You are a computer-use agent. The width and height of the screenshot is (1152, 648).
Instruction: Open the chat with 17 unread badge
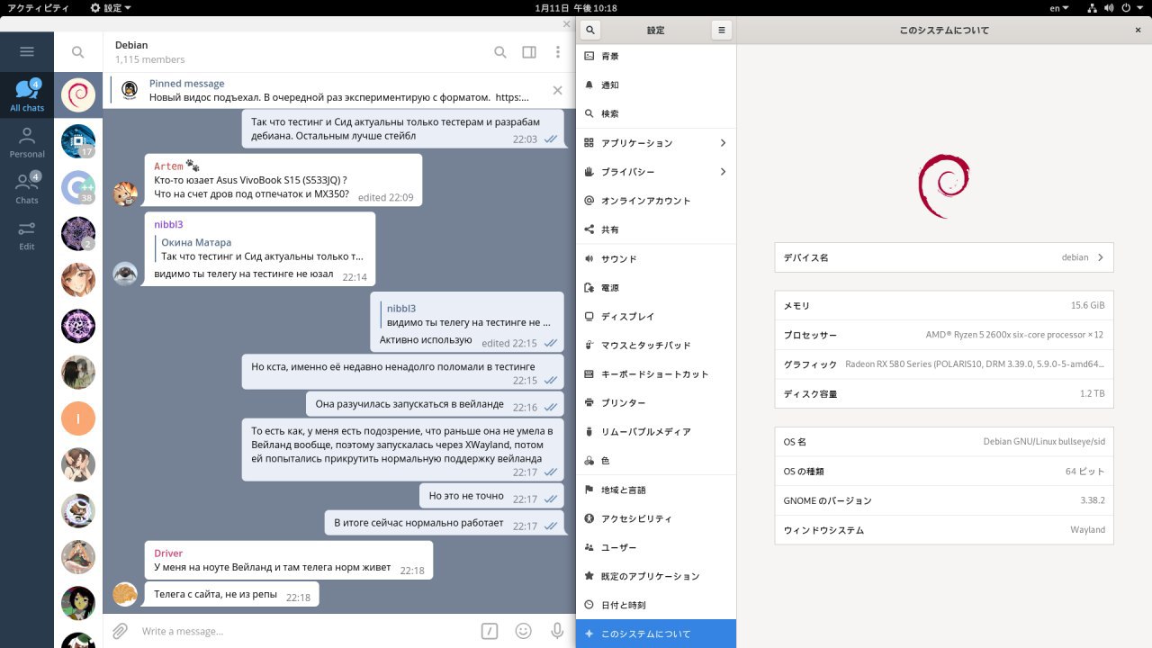click(x=78, y=141)
